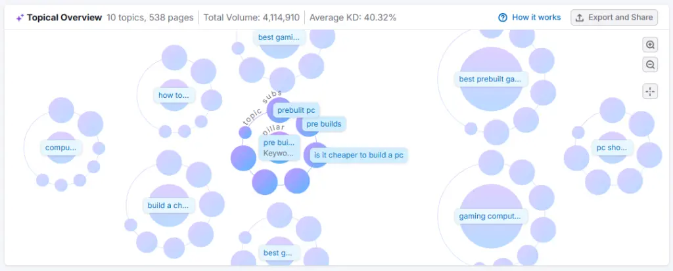Click the 'how to...' topic label

[174, 95]
